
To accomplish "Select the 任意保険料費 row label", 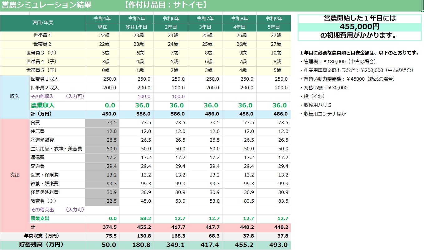I will click(x=57, y=192).
